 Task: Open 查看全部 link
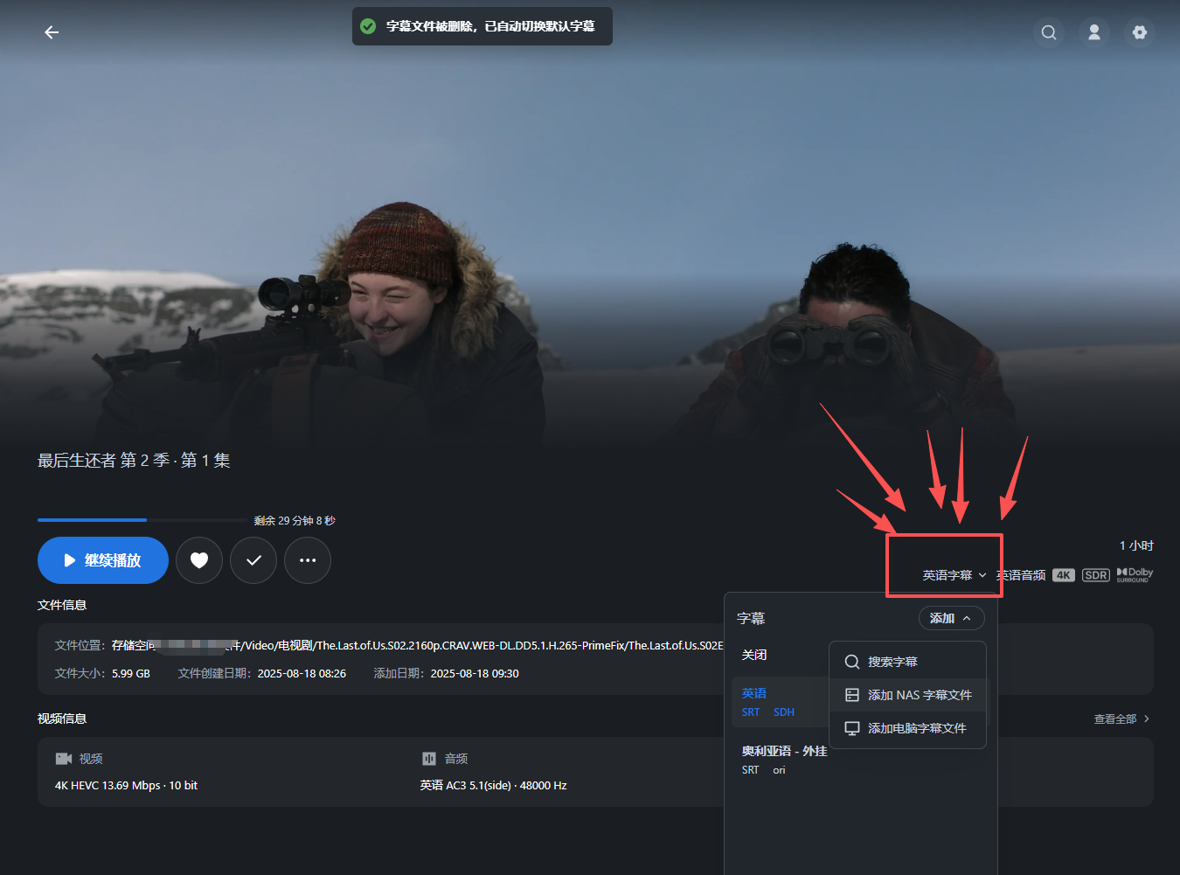1121,719
